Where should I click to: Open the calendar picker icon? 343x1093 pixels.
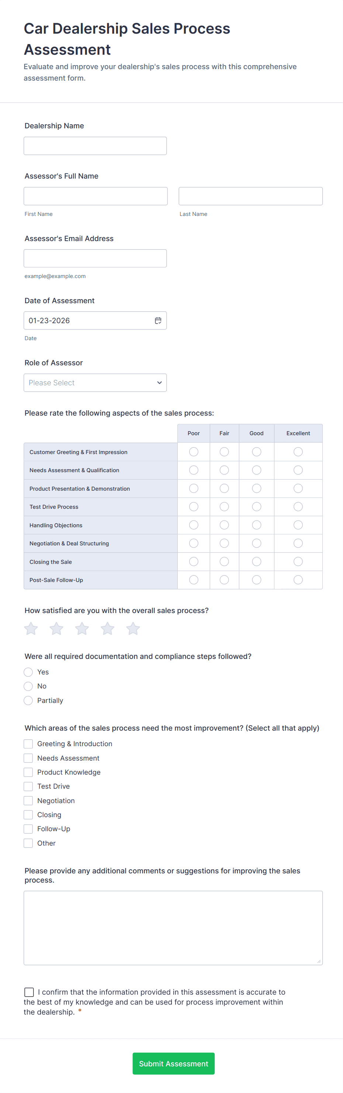pyautogui.click(x=158, y=321)
